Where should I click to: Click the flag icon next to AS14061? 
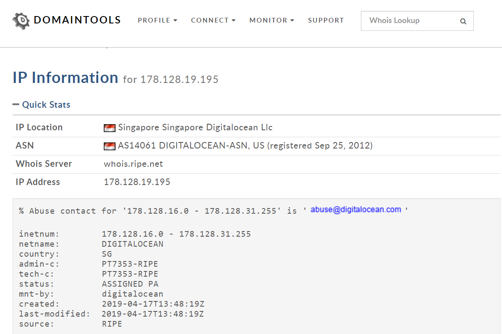(x=109, y=146)
